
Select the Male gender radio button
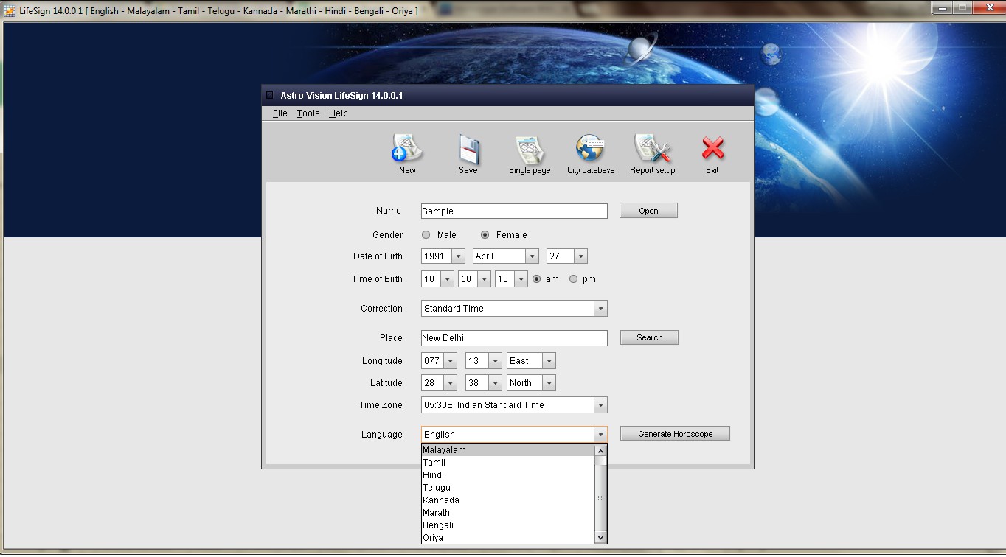pyautogui.click(x=426, y=235)
